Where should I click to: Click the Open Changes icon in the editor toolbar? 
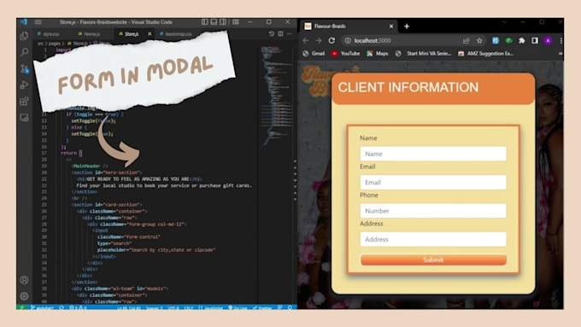coord(271,33)
